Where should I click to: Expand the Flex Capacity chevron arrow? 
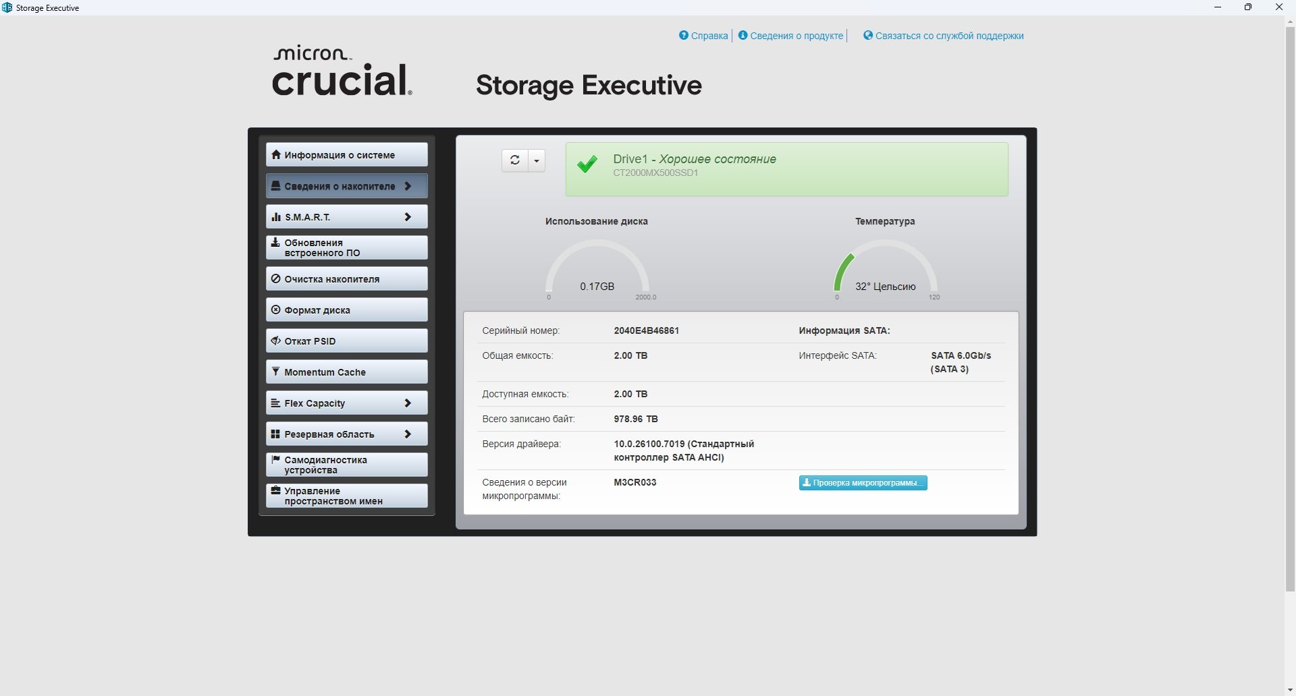pyautogui.click(x=408, y=403)
